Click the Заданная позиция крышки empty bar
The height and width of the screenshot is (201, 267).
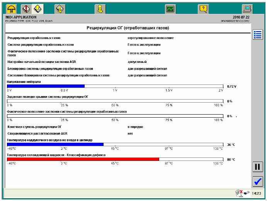115,101
